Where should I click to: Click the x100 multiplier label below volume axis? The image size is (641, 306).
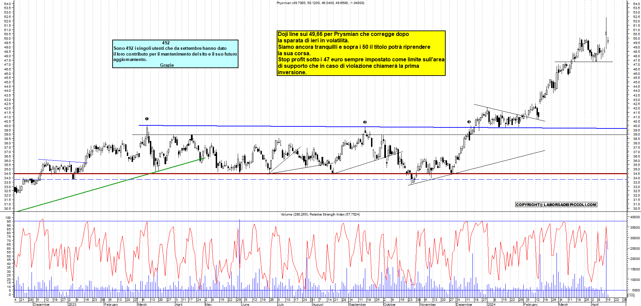point(631,295)
